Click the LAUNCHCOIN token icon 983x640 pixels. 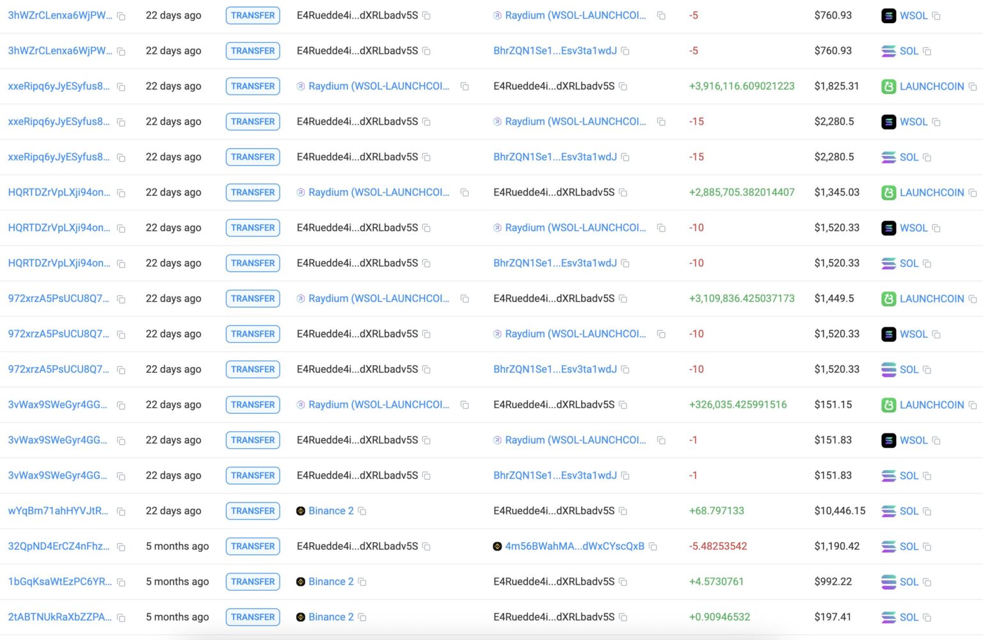pyautogui.click(x=889, y=86)
